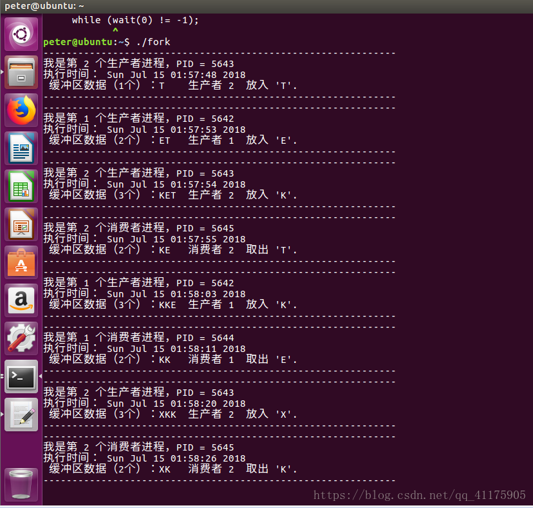Open LibreOffice Impress presentations
533x508 pixels.
click(x=21, y=225)
